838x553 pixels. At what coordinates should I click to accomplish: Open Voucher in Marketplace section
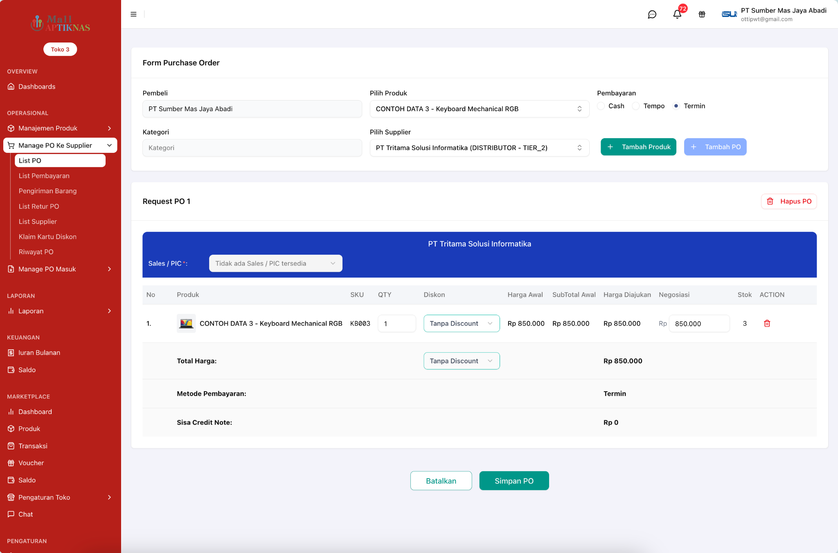[60, 463]
